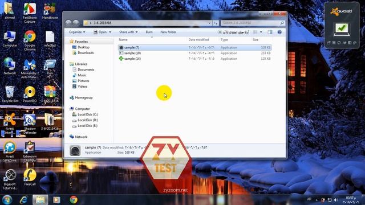The width and height of the screenshot is (365, 205).
Task: Launch PowerISO desktop shortcut
Action: 30,94
